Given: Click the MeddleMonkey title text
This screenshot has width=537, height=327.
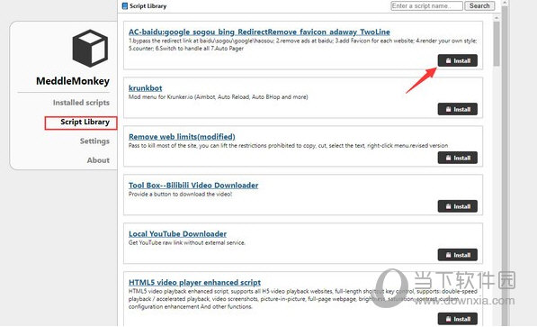Looking at the screenshot, I should click(73, 81).
